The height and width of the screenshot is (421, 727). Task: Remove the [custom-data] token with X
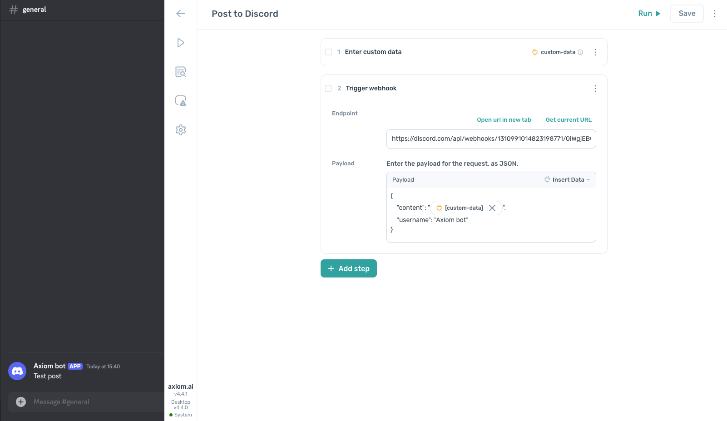coord(492,208)
